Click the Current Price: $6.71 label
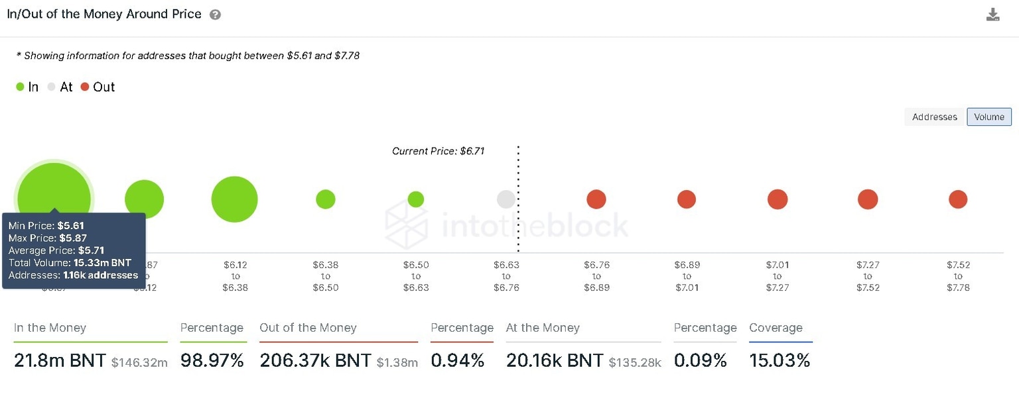 coord(438,151)
